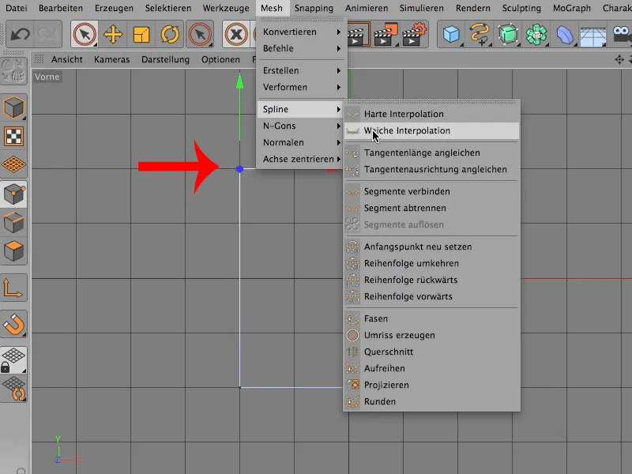The height and width of the screenshot is (474, 632).
Task: Open the Erzeugen menu
Action: (114, 8)
